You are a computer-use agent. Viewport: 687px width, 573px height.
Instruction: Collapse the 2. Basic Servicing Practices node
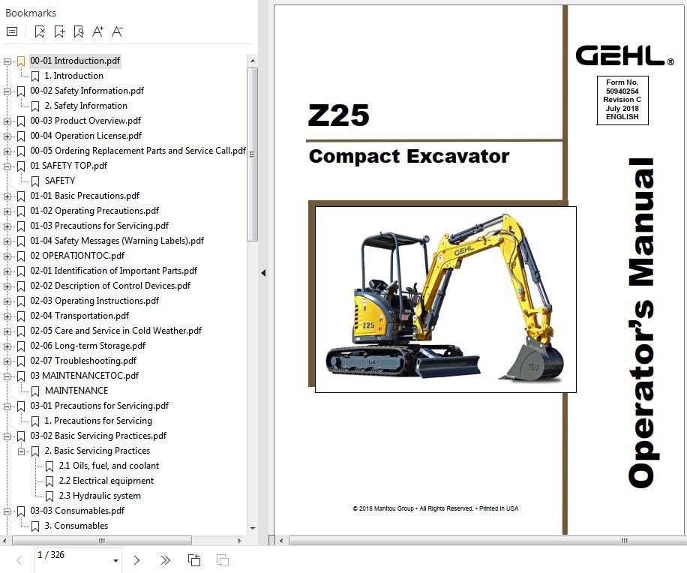coord(21,451)
